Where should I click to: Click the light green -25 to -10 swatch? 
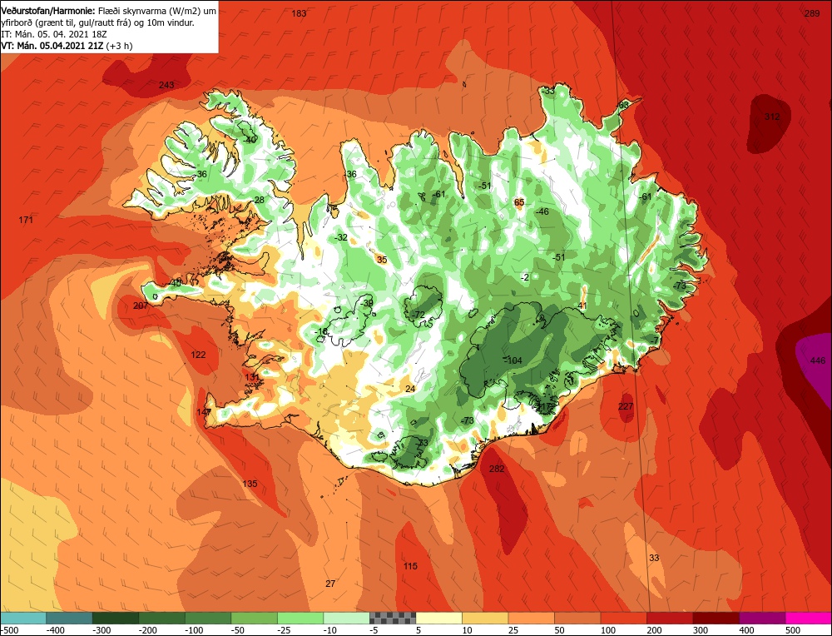click(300, 618)
